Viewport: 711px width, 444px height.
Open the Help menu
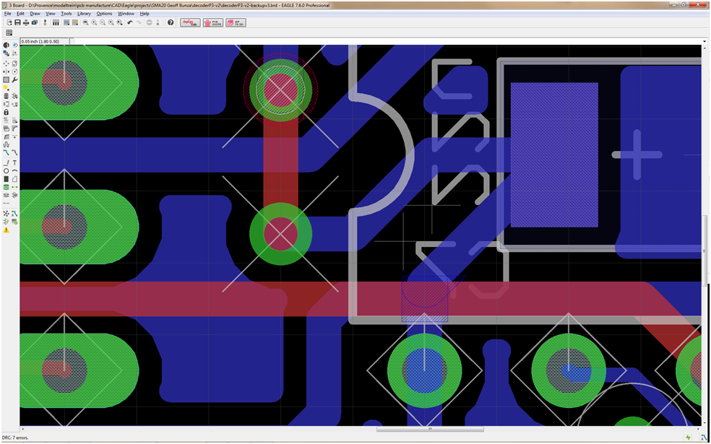145,14
